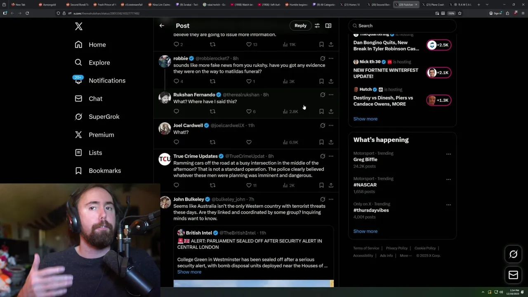528x297 pixels.
Task: Reload the page in browser toolbar
Action: click(x=27, y=13)
